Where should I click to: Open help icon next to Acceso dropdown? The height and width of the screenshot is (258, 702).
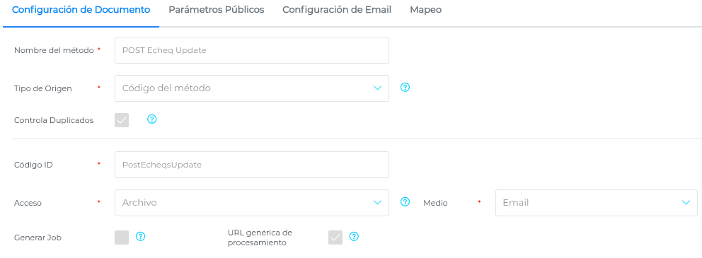(405, 202)
